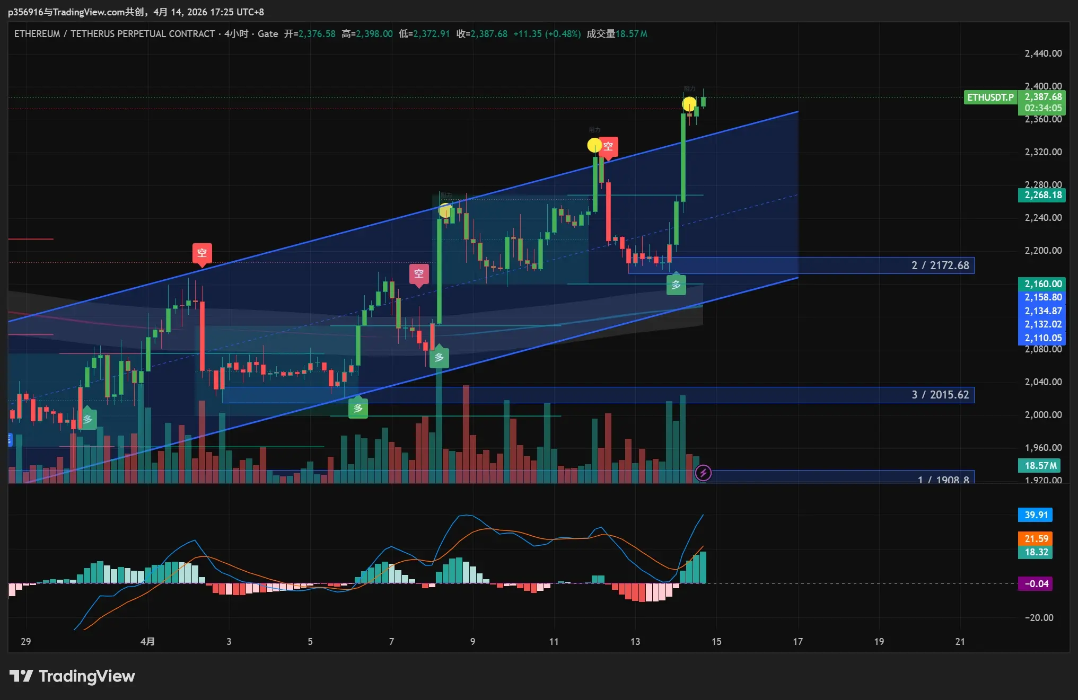Click the blue 39.91 MACD value label

(x=1036, y=515)
